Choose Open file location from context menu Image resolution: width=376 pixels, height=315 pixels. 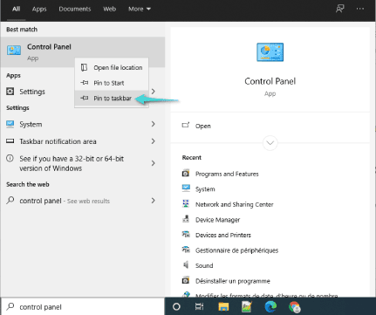tap(112, 67)
